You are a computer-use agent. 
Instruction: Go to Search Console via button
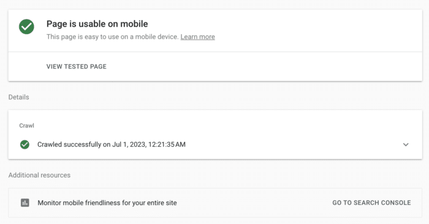[x=371, y=203]
